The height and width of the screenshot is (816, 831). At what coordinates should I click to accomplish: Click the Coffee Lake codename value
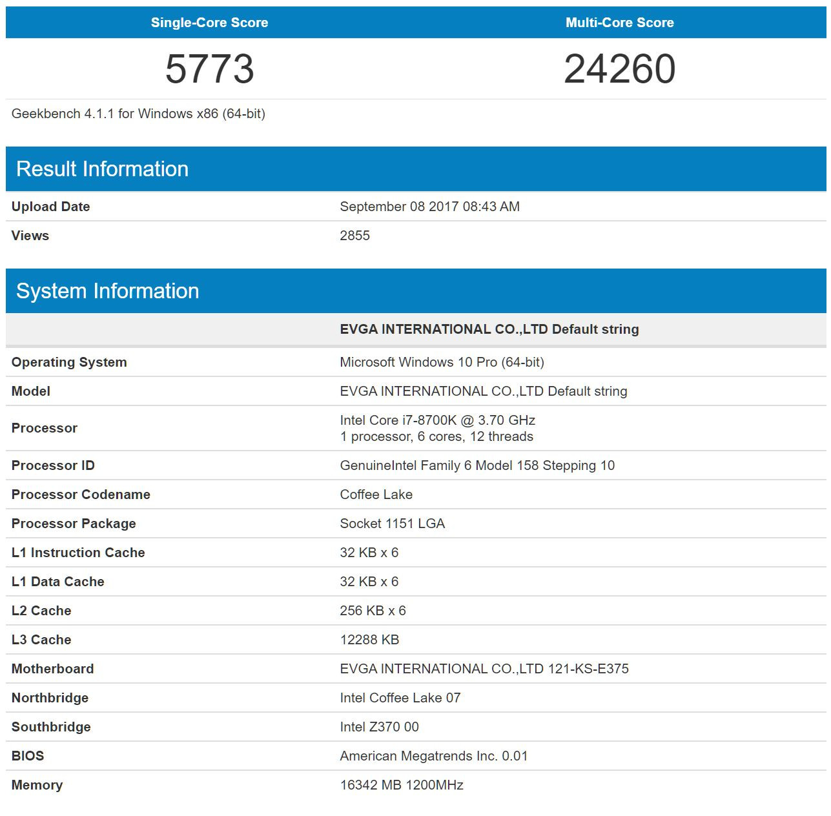pos(376,495)
